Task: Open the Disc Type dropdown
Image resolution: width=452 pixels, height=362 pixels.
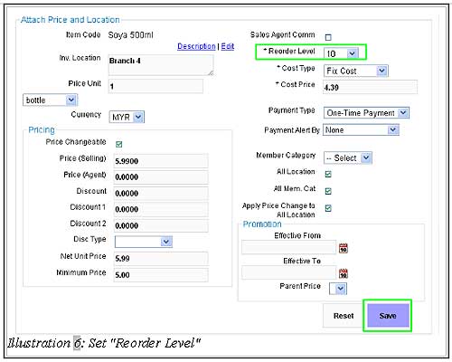Action: 144,242
